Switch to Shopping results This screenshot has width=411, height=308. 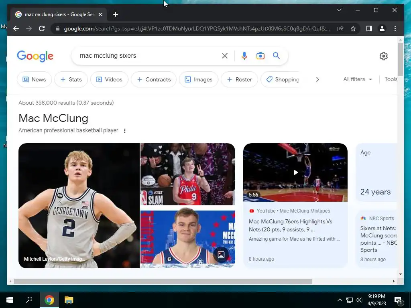280,79
